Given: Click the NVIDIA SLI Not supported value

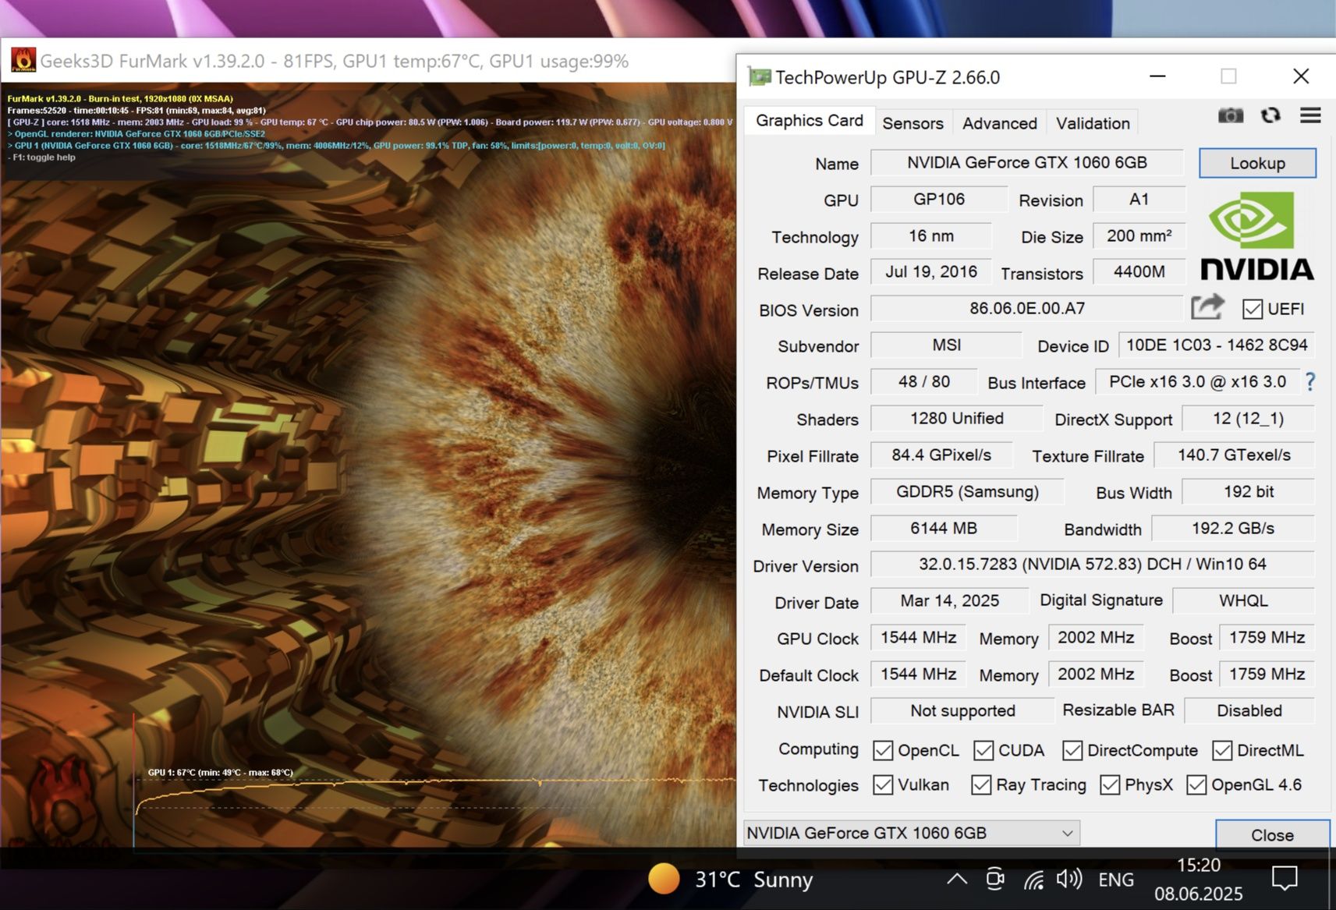Looking at the screenshot, I should 962,710.
